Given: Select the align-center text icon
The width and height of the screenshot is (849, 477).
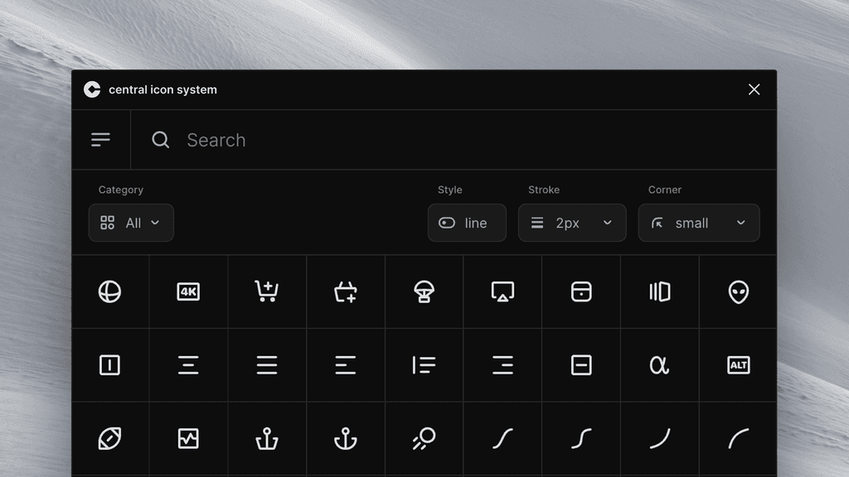Looking at the screenshot, I should pyautogui.click(x=188, y=364).
